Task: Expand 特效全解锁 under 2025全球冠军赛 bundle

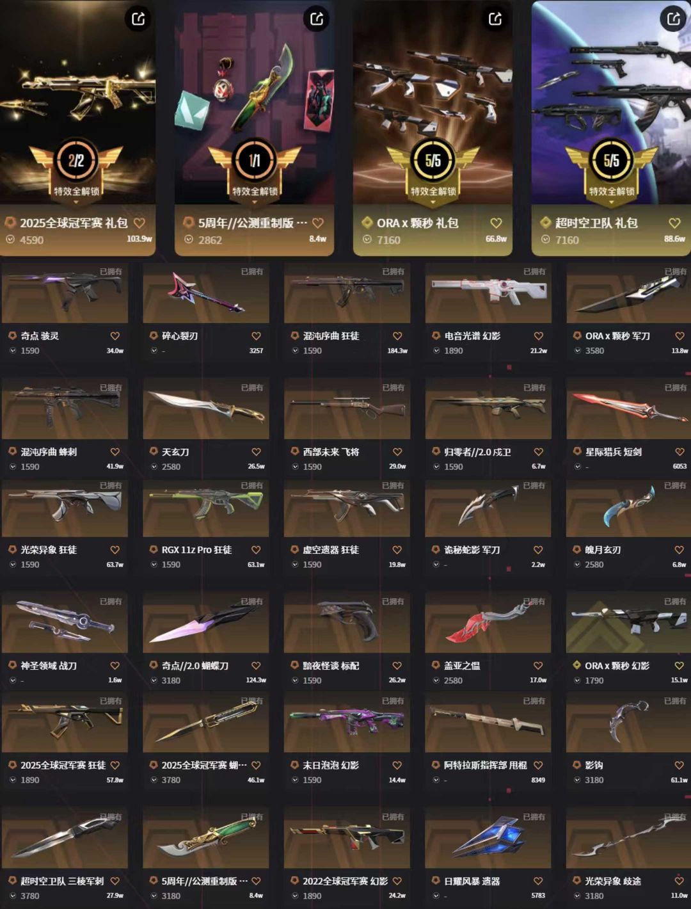Action: [x=76, y=191]
